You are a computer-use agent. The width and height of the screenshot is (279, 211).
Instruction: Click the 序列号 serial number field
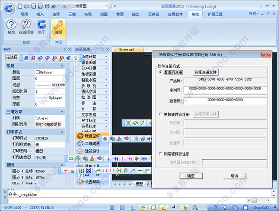tap(225, 90)
